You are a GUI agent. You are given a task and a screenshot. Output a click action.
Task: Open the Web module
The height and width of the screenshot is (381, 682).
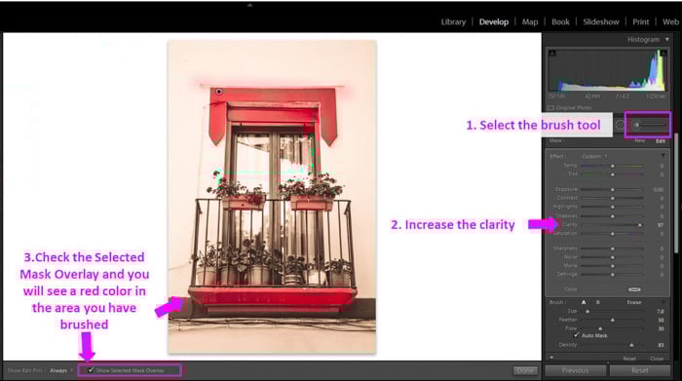670,21
